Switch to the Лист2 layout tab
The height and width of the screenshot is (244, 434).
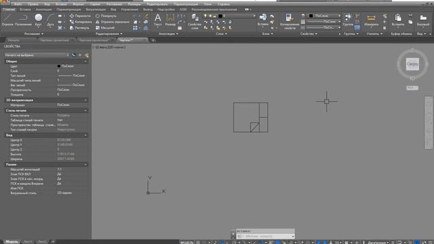tap(42, 242)
